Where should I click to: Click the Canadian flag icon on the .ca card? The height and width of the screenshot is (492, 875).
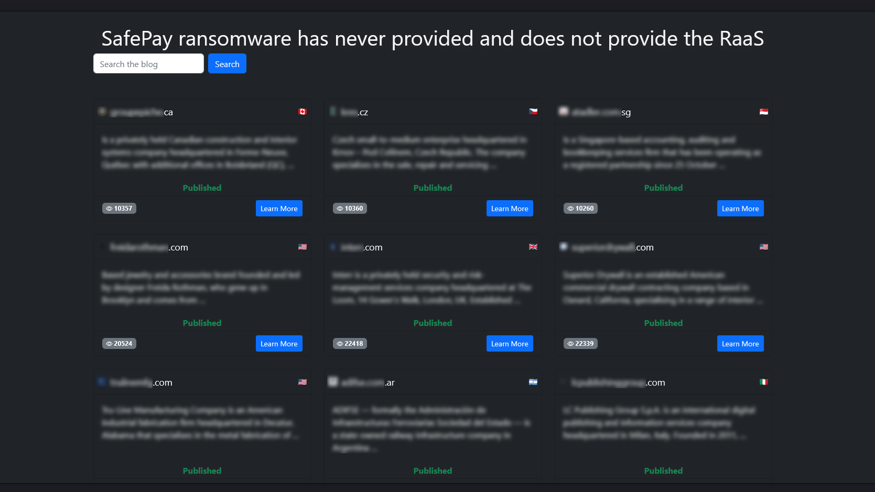pos(303,112)
